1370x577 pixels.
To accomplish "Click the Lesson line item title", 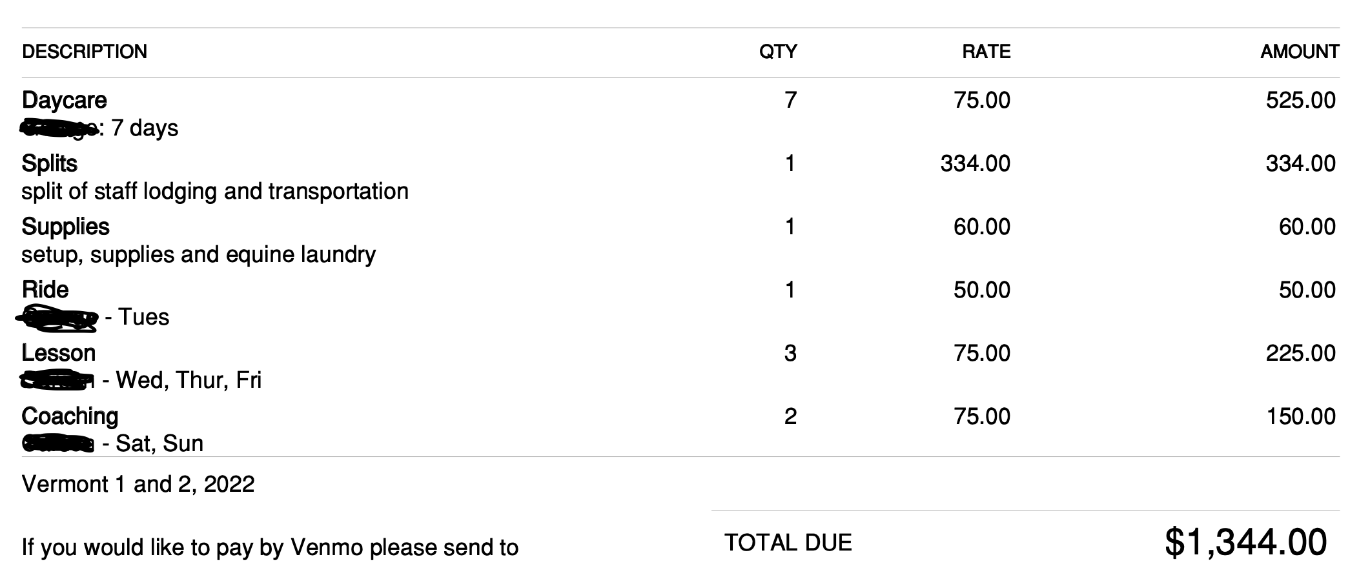I will tap(58, 353).
